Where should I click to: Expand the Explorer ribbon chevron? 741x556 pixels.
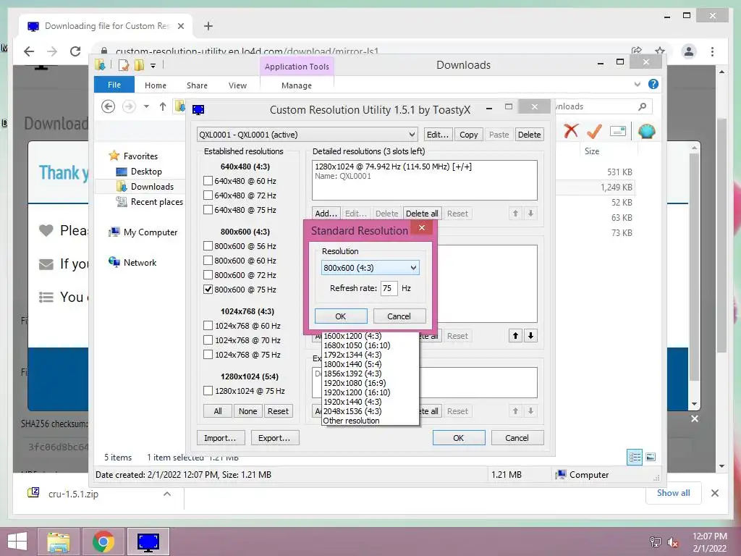pyautogui.click(x=637, y=85)
